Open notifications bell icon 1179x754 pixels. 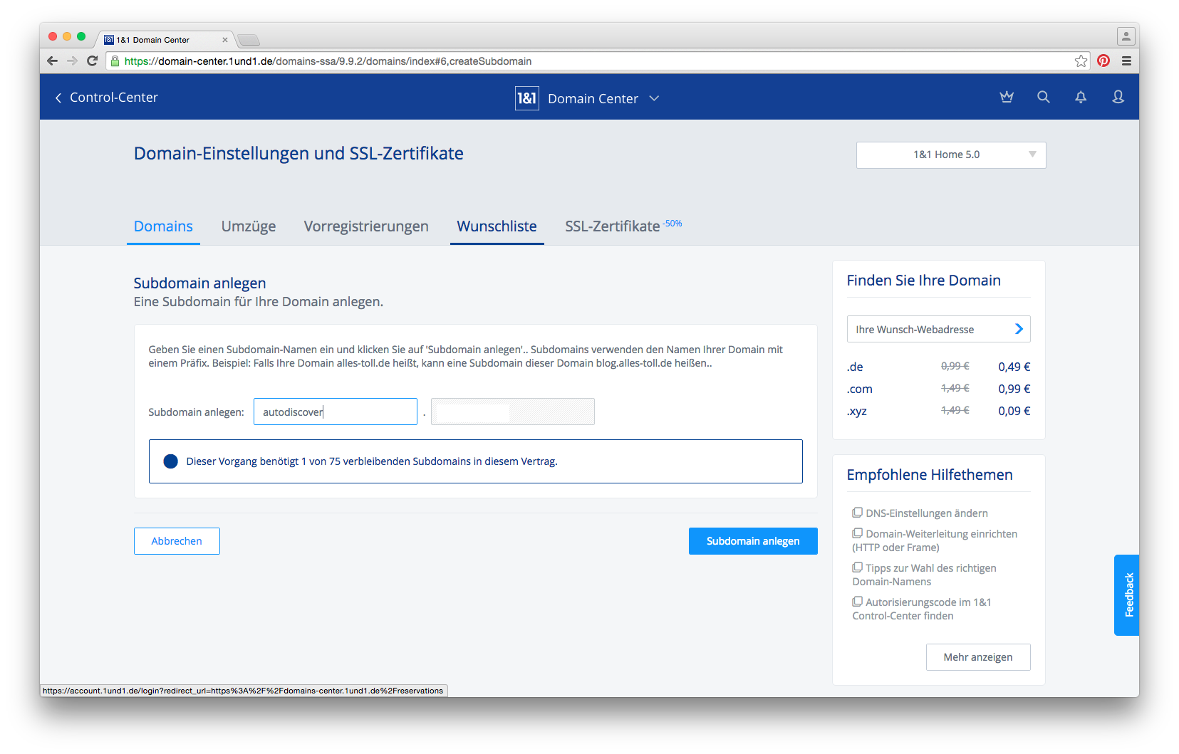click(1080, 97)
